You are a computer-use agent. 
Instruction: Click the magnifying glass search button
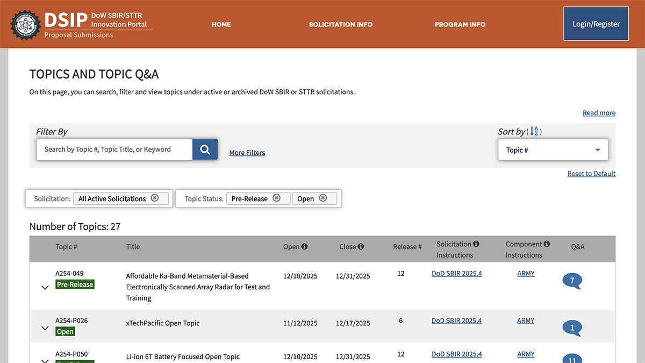205,150
